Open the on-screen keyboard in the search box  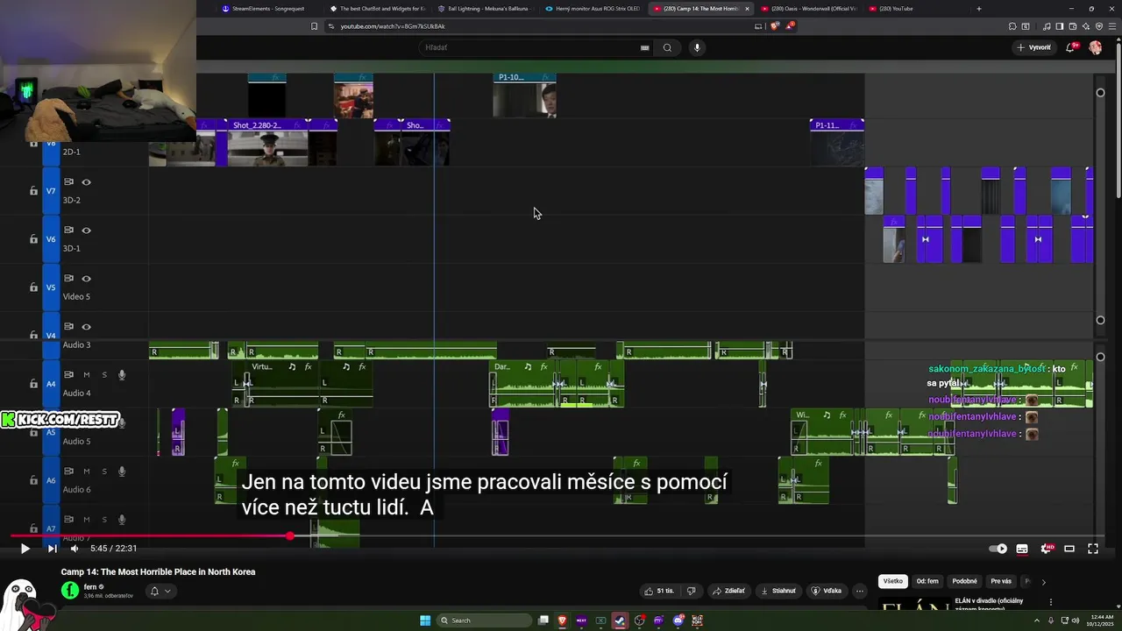pyautogui.click(x=645, y=47)
